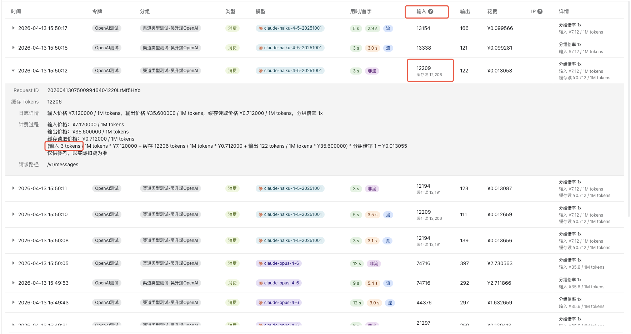Viewport: 631px width, 334px height.
Task: Expand the 15:49:43 log entry arrow
Action: 13,302
